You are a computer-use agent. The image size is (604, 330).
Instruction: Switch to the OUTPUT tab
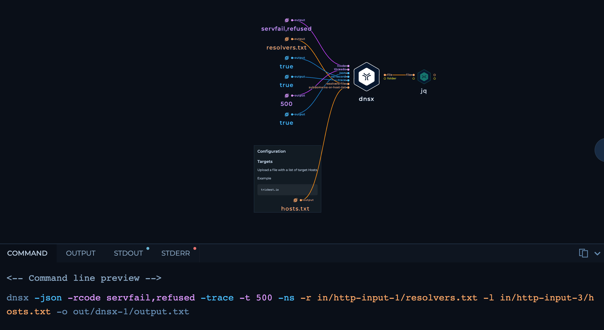81,253
